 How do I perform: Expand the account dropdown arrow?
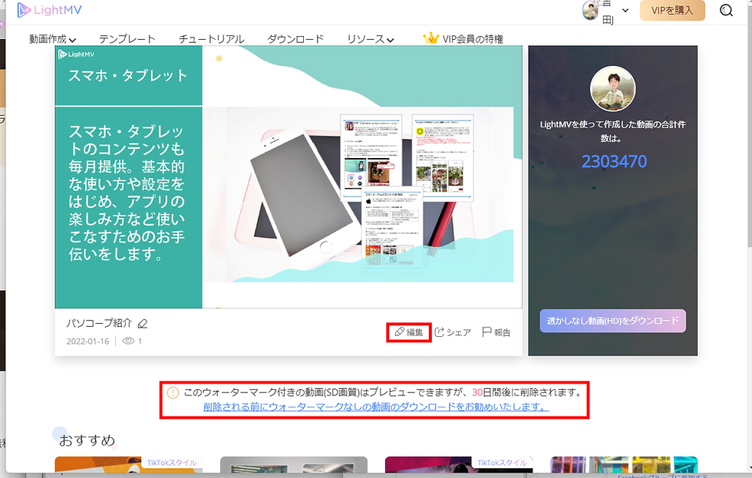pos(625,10)
